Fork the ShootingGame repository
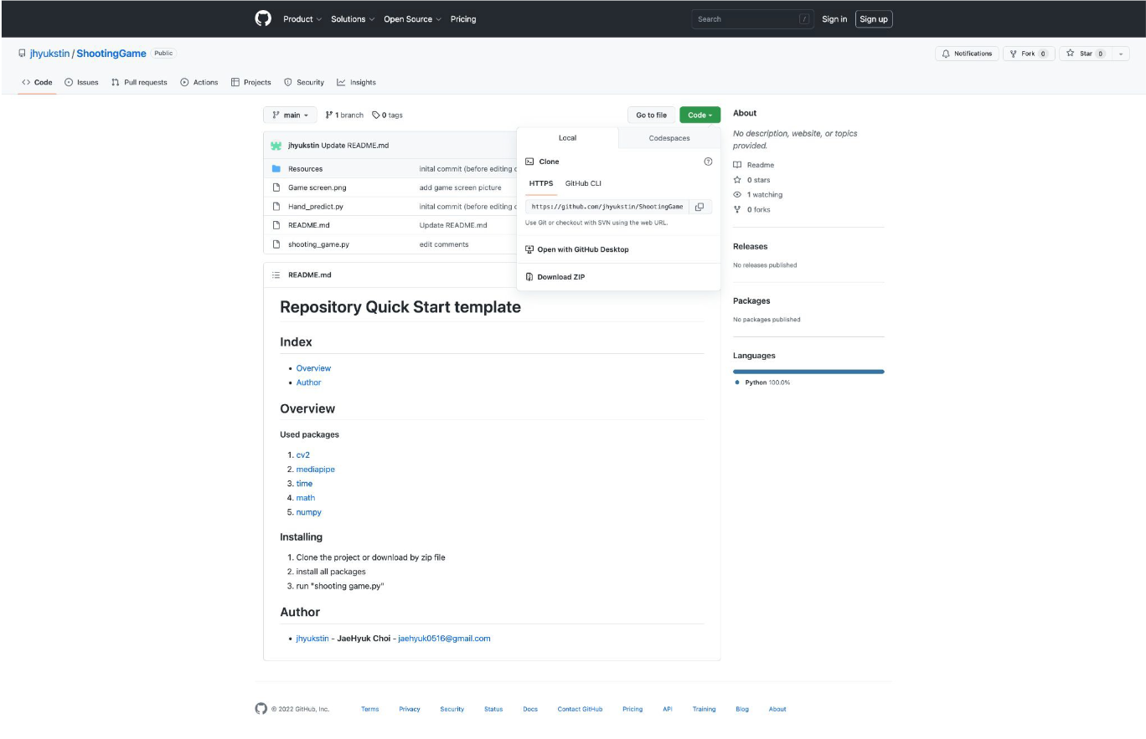The width and height of the screenshot is (1146, 739). coord(1028,54)
